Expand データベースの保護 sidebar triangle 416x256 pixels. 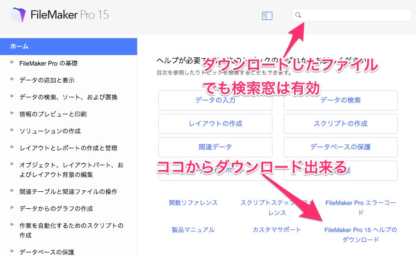point(12,251)
